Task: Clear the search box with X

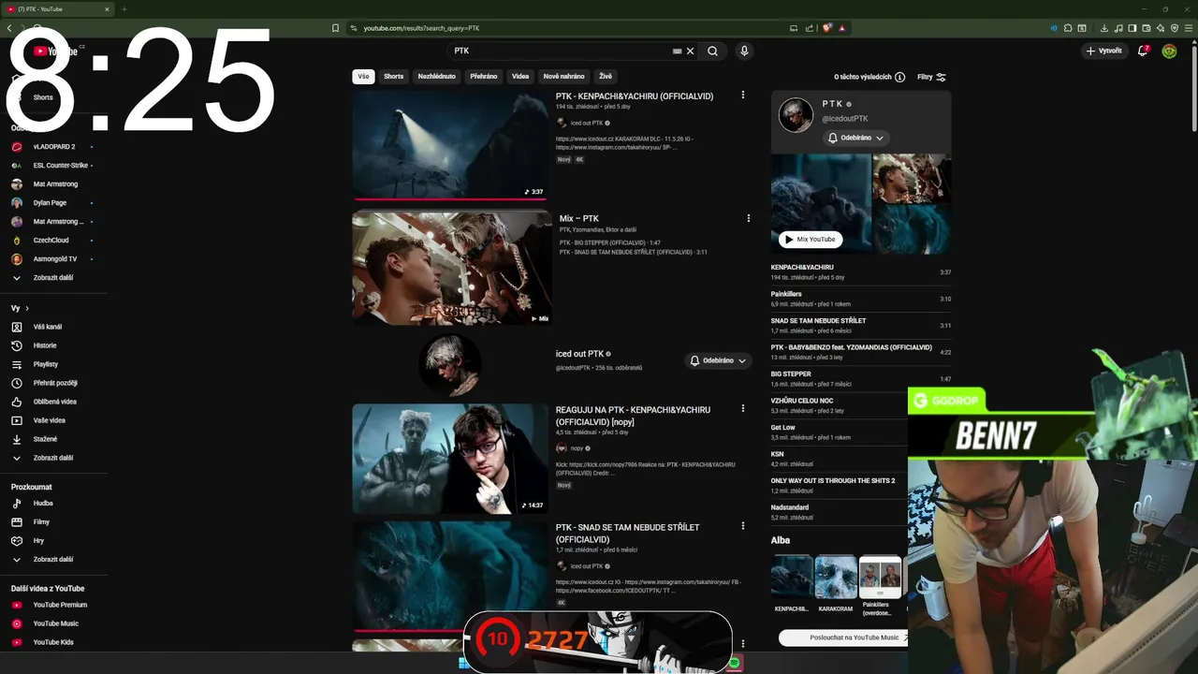Action: pyautogui.click(x=691, y=51)
